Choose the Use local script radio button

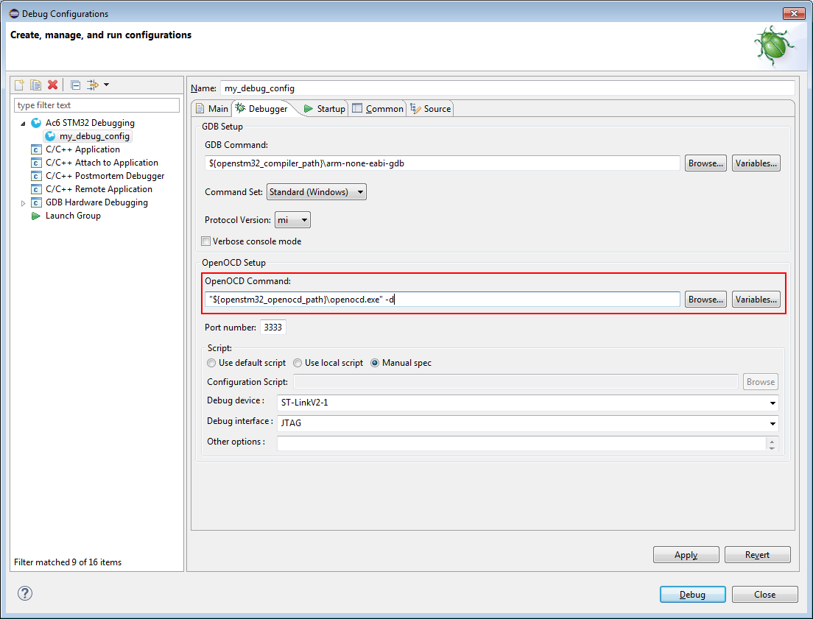coord(298,363)
